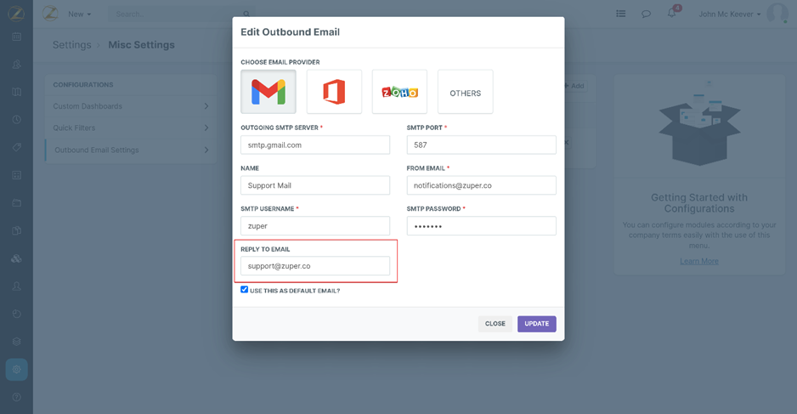
Task: Select the Gmail email provider icon
Action: pos(268,92)
